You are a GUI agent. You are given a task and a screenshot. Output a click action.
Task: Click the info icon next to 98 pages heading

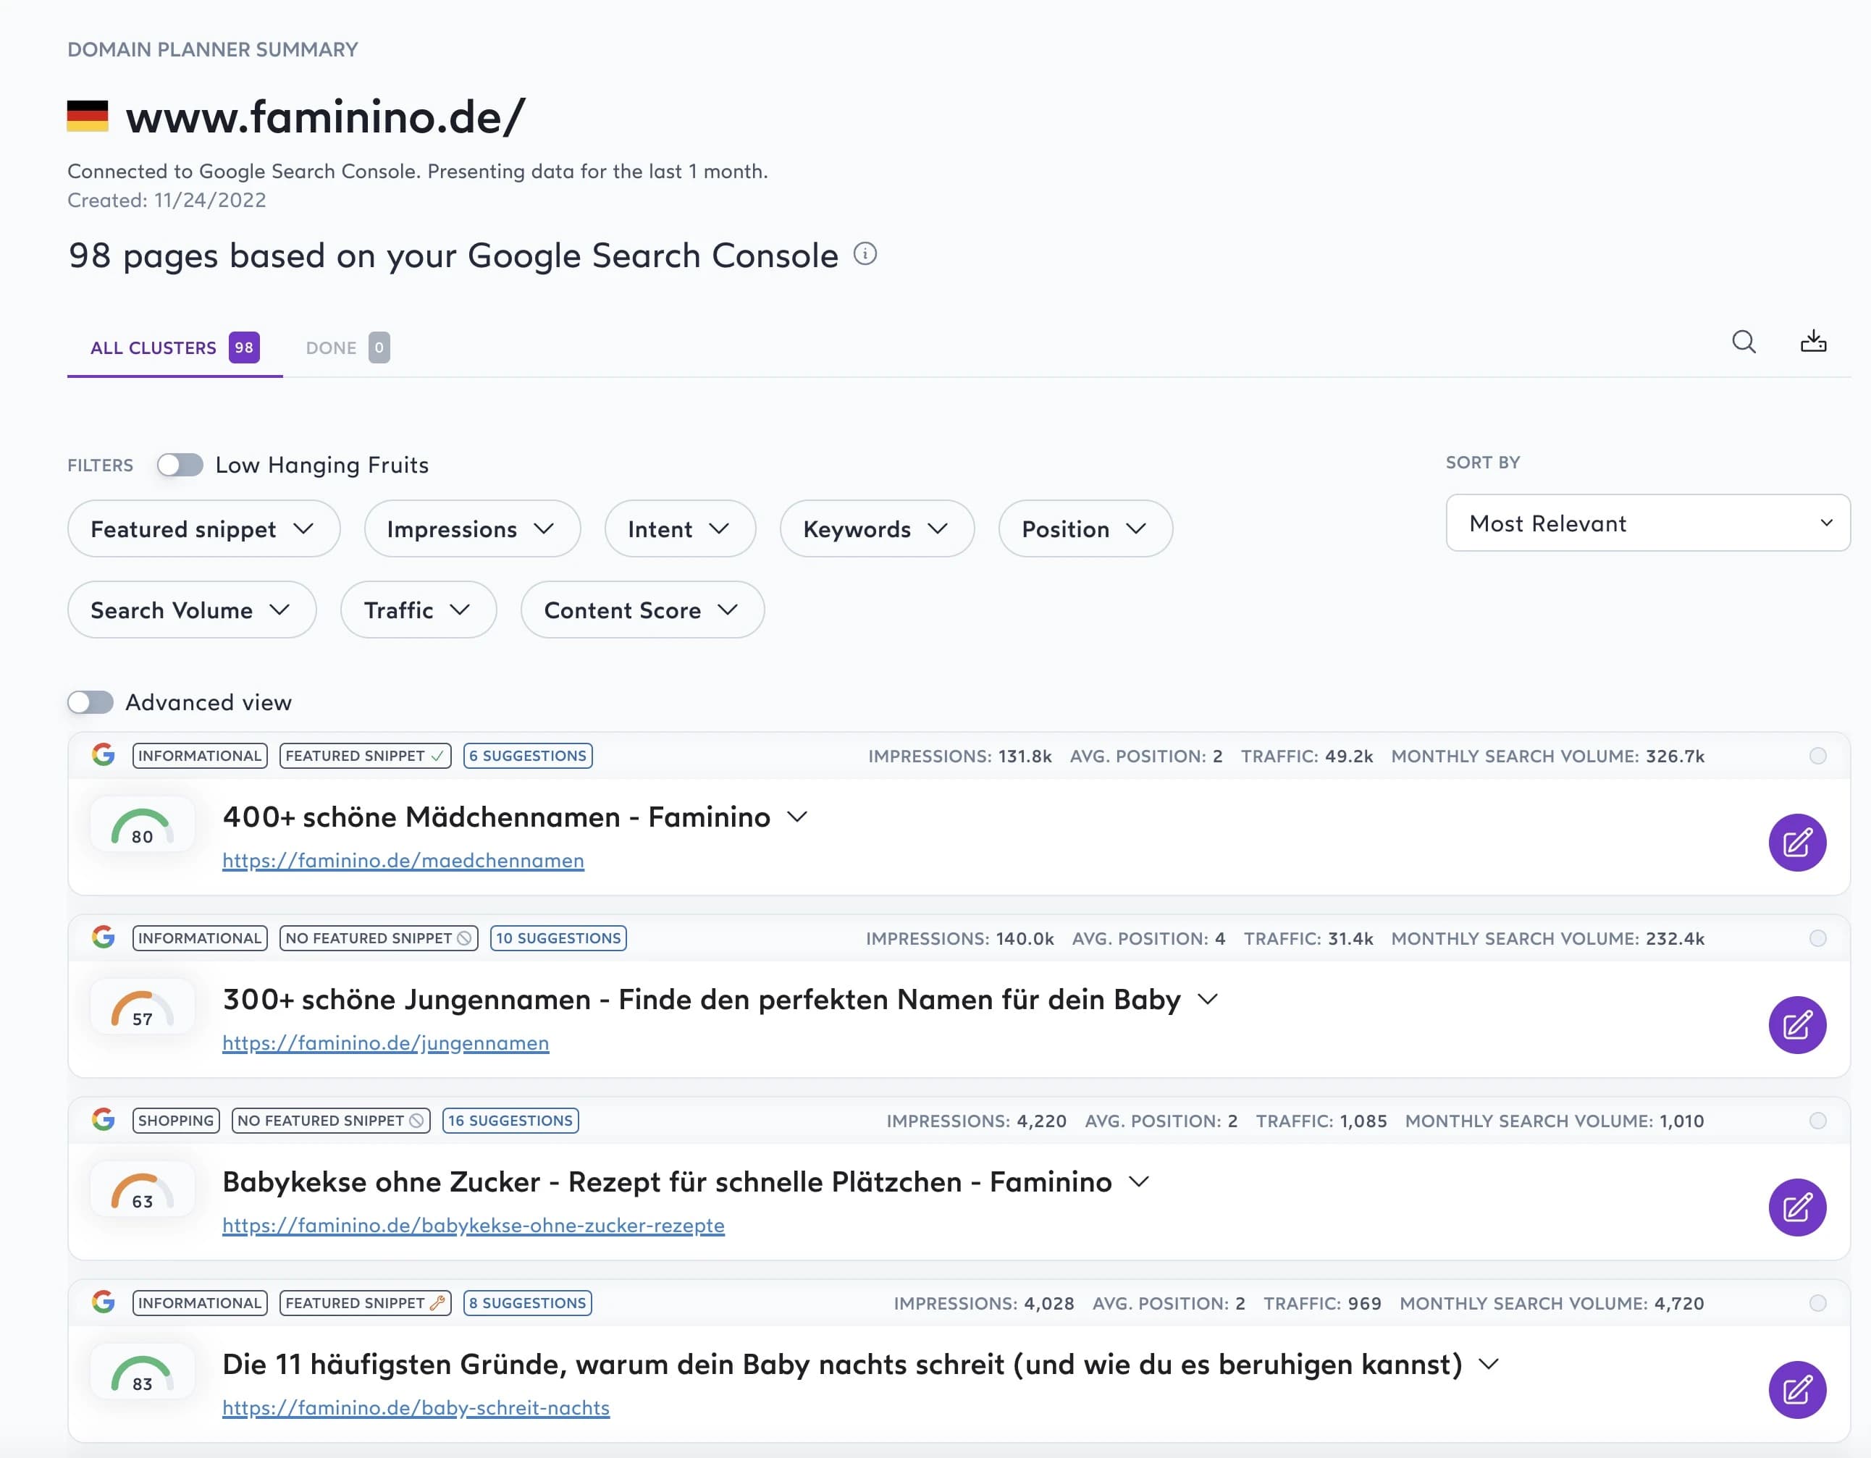click(865, 253)
